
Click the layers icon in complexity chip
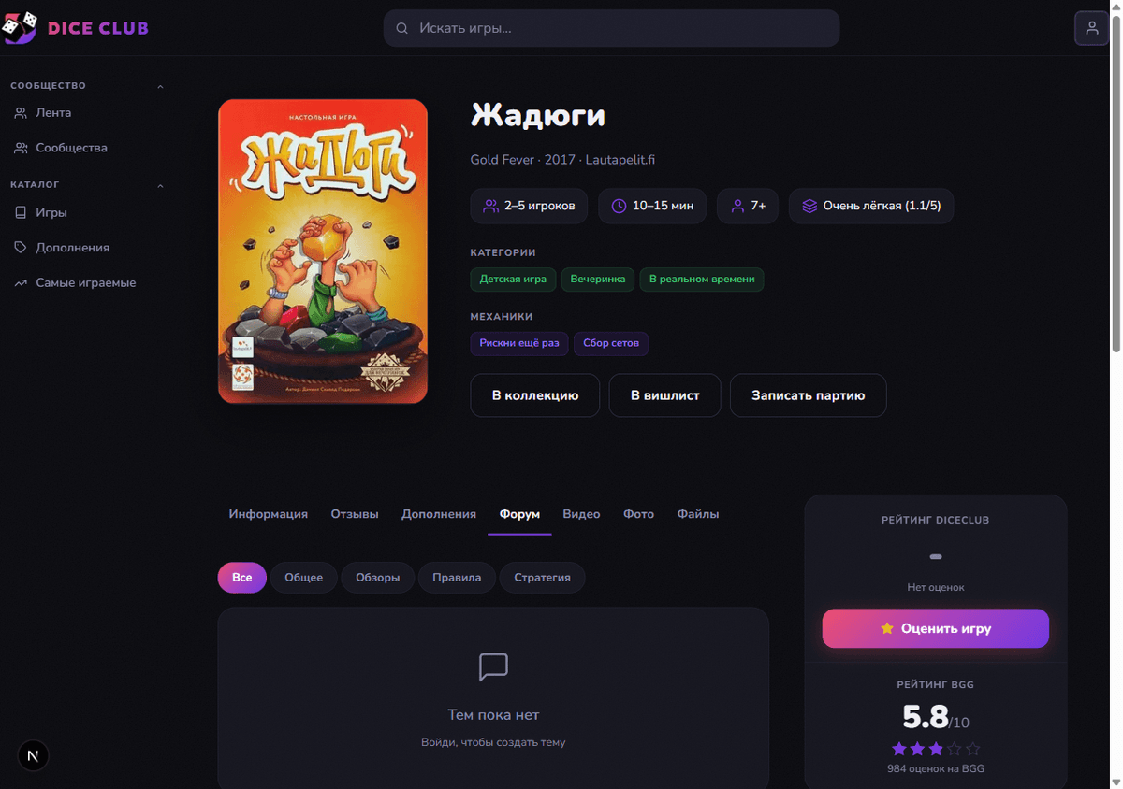tap(809, 206)
